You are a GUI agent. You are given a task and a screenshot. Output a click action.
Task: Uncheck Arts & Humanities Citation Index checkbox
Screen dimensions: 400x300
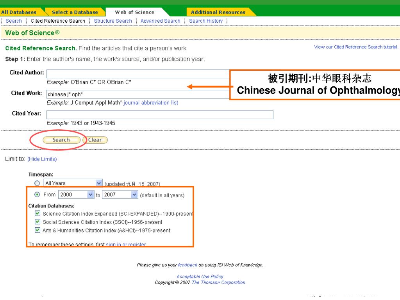pos(37,230)
